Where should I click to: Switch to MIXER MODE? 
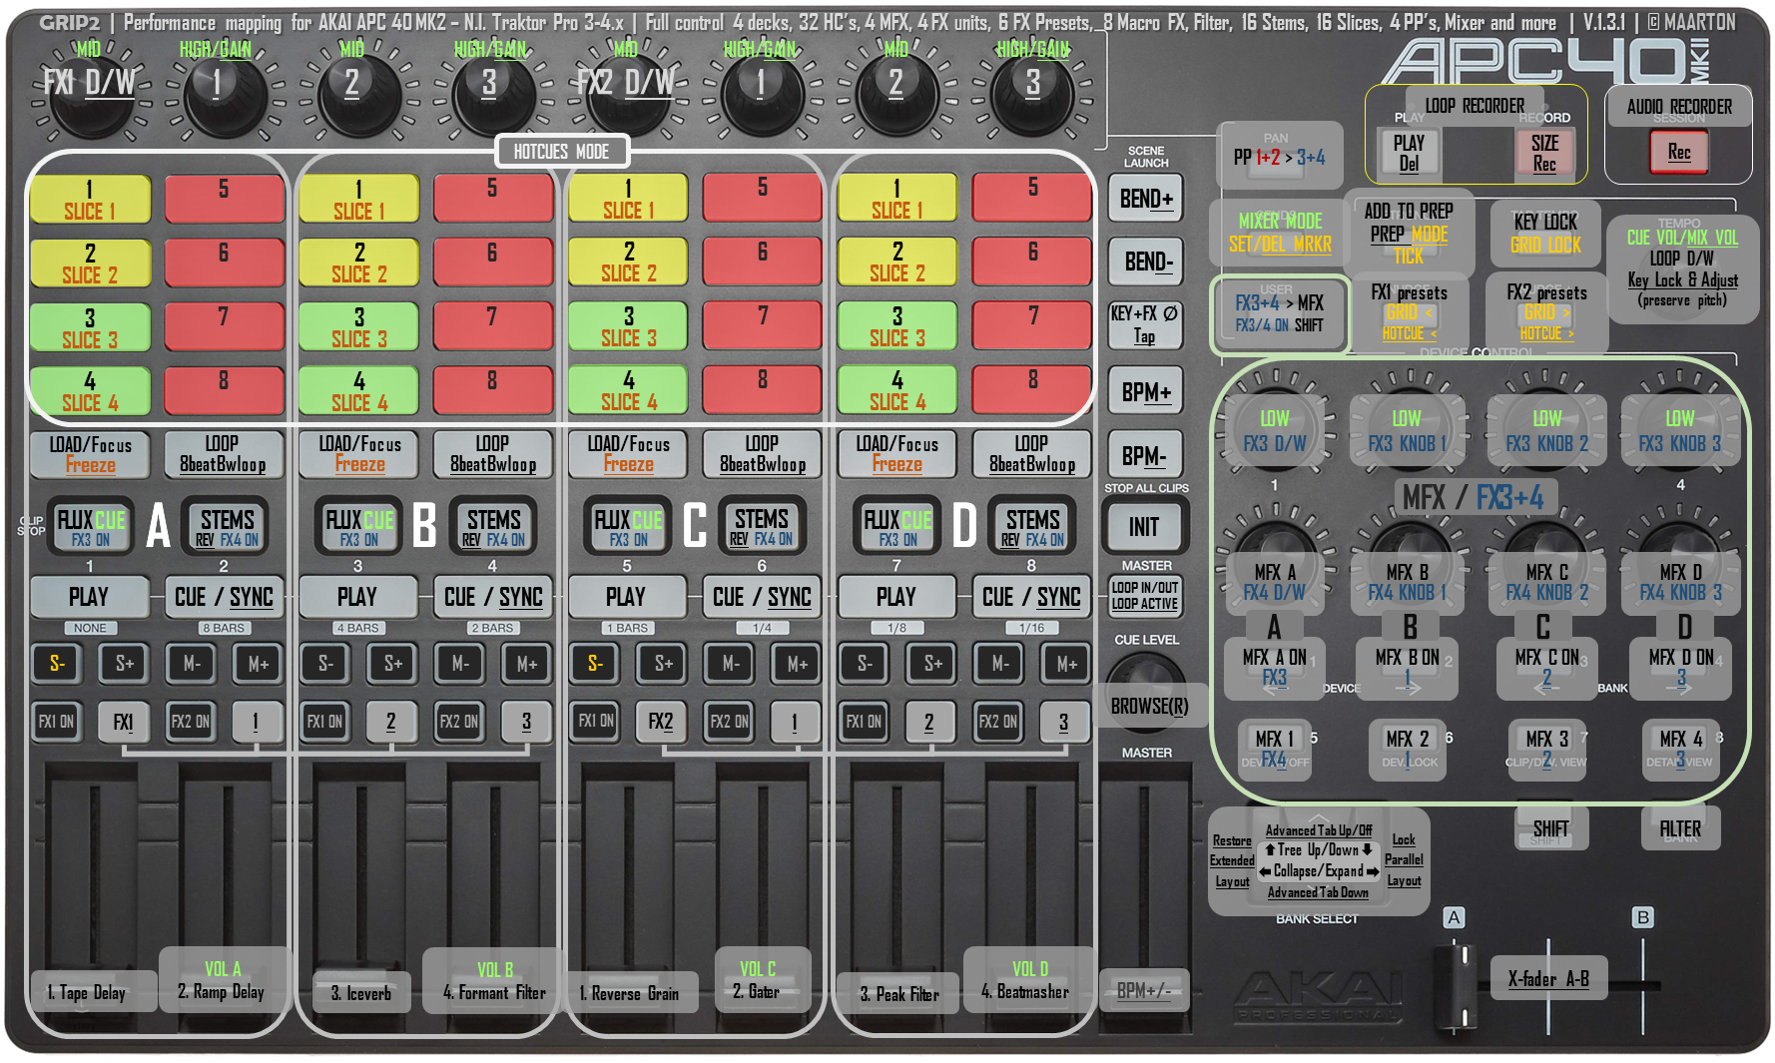[x=1281, y=231]
